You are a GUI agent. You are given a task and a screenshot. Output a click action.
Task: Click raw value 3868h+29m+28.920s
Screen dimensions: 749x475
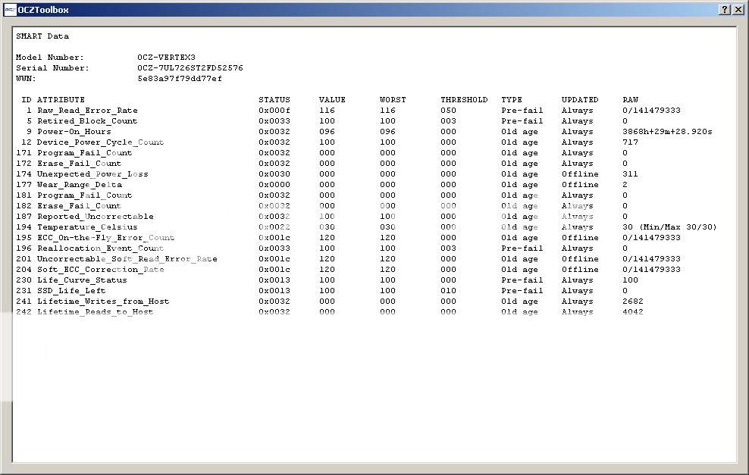pos(667,131)
